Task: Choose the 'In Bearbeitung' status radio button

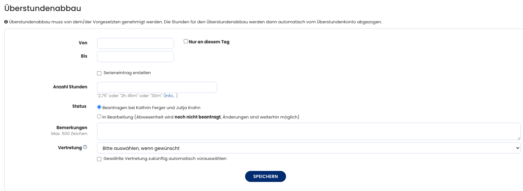Action: pos(99,117)
